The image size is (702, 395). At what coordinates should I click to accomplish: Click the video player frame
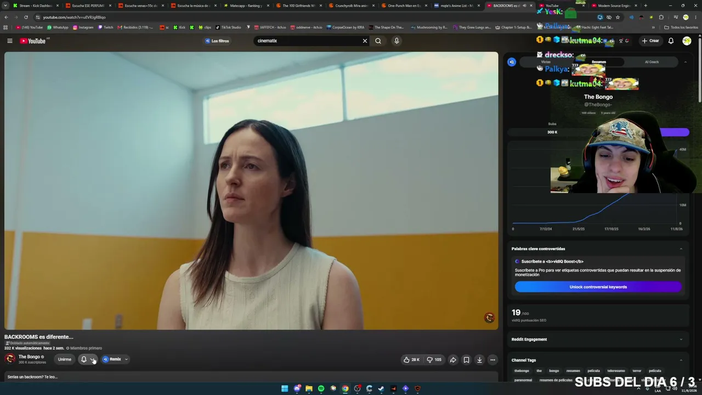pyautogui.click(x=251, y=190)
